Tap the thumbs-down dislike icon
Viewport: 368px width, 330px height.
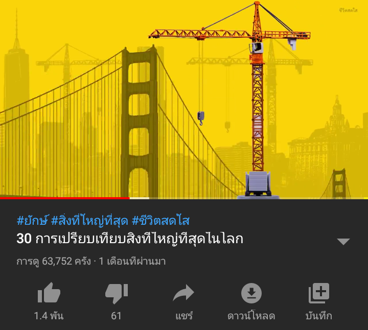[x=117, y=294]
